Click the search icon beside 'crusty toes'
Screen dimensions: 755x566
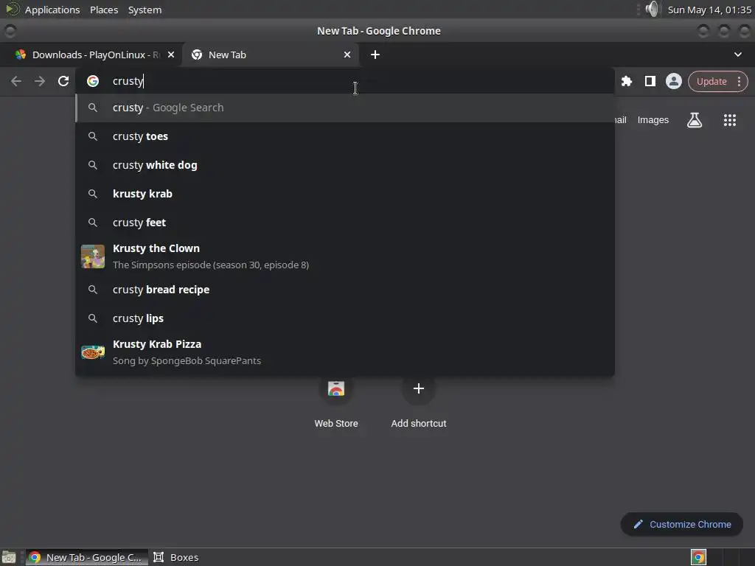(x=93, y=136)
